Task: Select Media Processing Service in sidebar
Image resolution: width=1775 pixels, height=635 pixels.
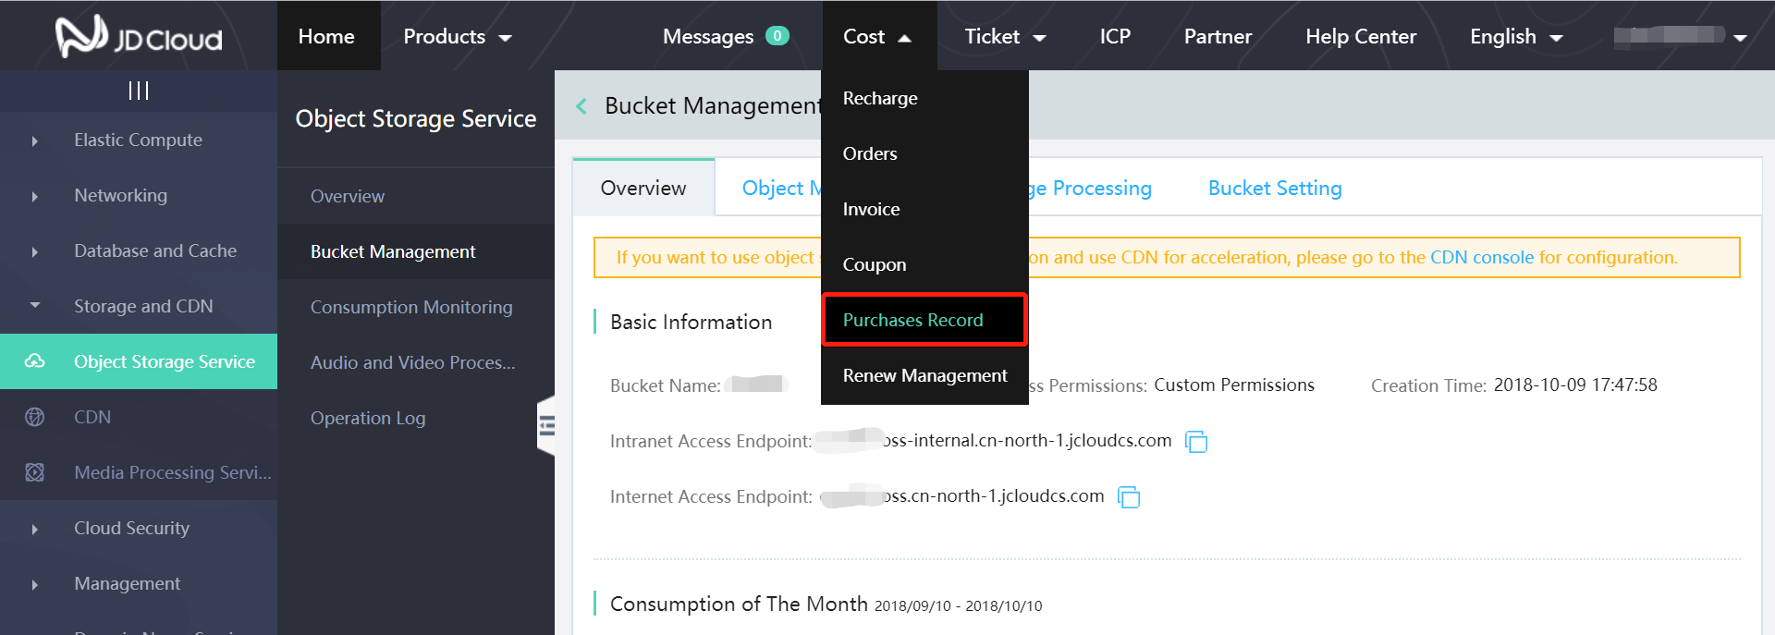Action: click(139, 472)
